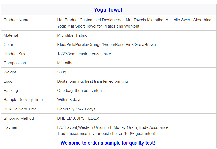Screen dimensions: 217x149
Task: Select the Generally 15-20 days text
Action: pyautogui.click(x=76, y=109)
